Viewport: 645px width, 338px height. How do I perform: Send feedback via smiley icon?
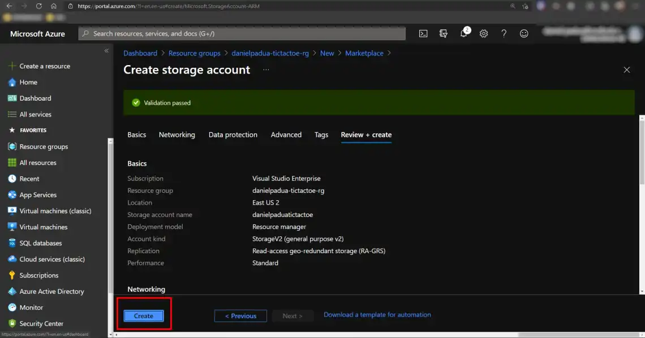coord(524,33)
